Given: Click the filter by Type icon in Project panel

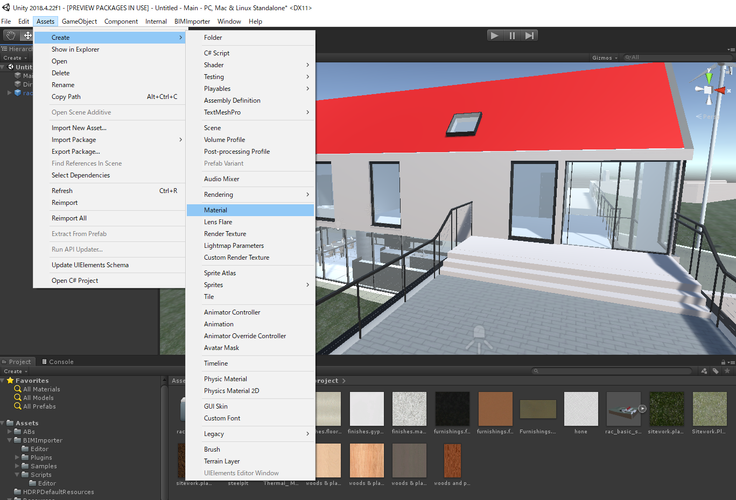Looking at the screenshot, I should 704,370.
